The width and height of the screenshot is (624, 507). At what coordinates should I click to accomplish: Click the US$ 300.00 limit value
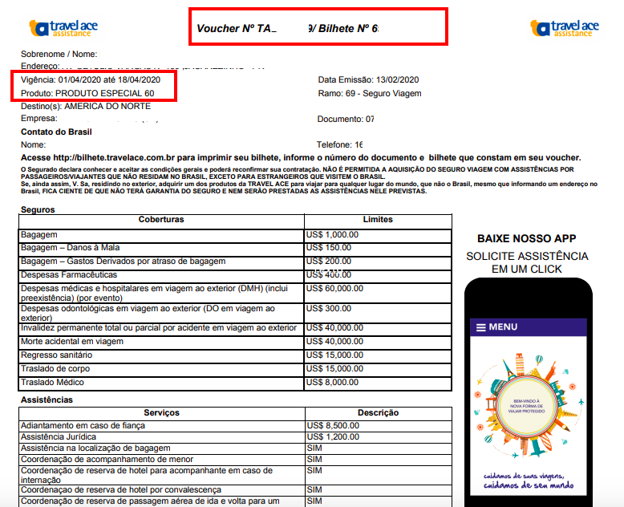pyautogui.click(x=329, y=308)
